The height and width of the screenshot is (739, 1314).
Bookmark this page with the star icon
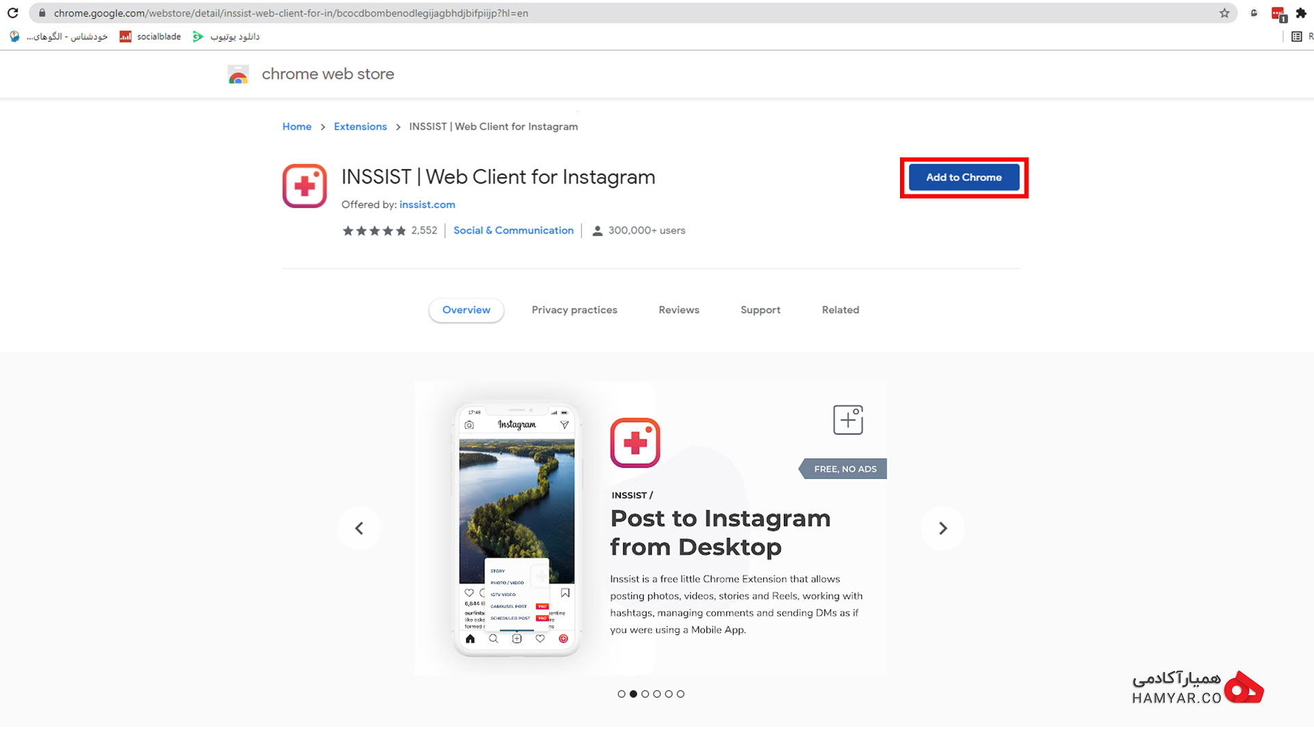1224,13
